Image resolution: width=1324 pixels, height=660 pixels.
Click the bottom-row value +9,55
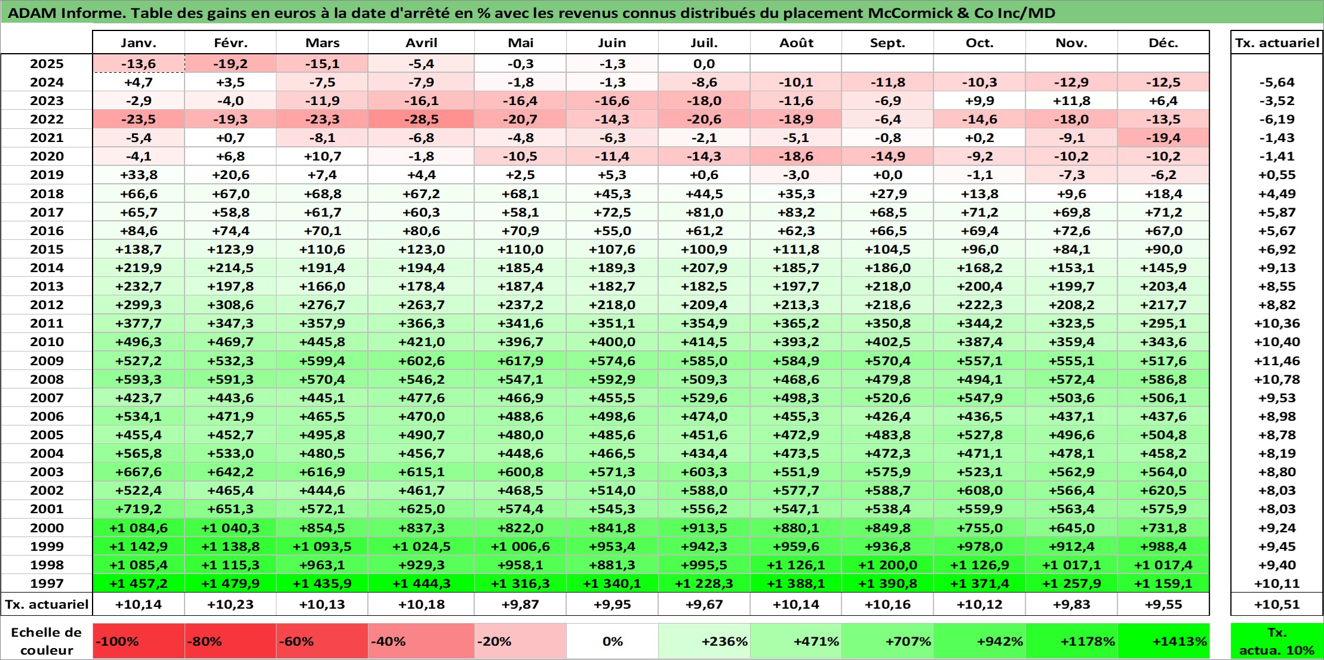click(1163, 604)
